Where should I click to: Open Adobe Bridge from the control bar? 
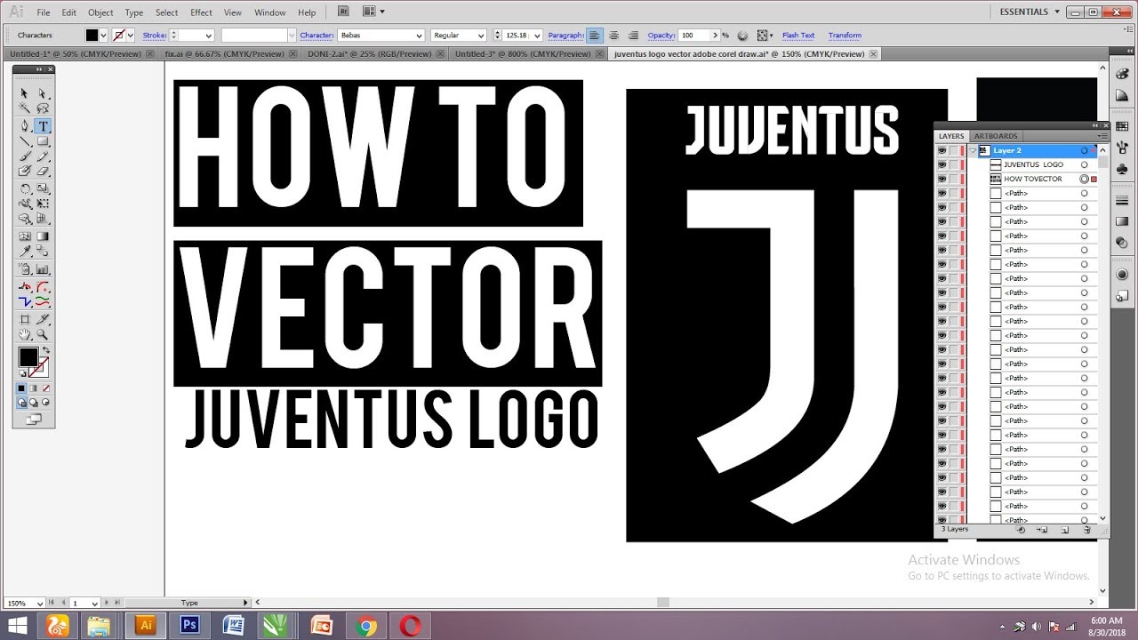coord(343,11)
